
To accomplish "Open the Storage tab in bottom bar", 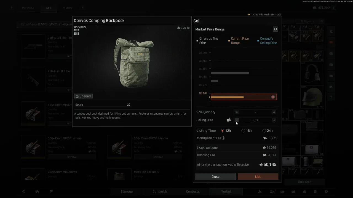I will pos(127,191).
